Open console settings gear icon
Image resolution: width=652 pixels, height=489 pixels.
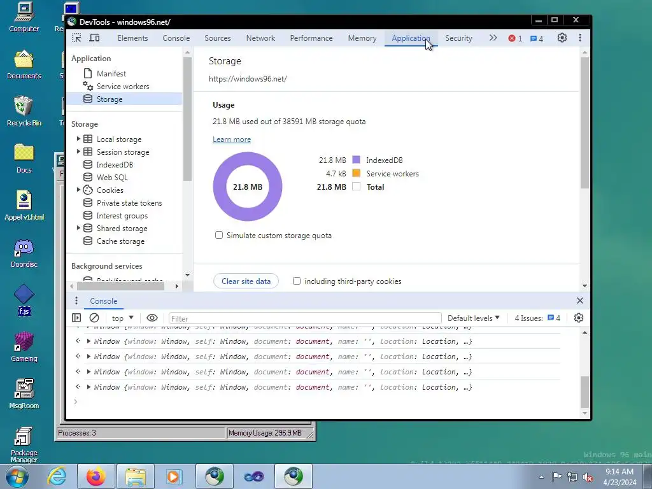pyautogui.click(x=578, y=318)
